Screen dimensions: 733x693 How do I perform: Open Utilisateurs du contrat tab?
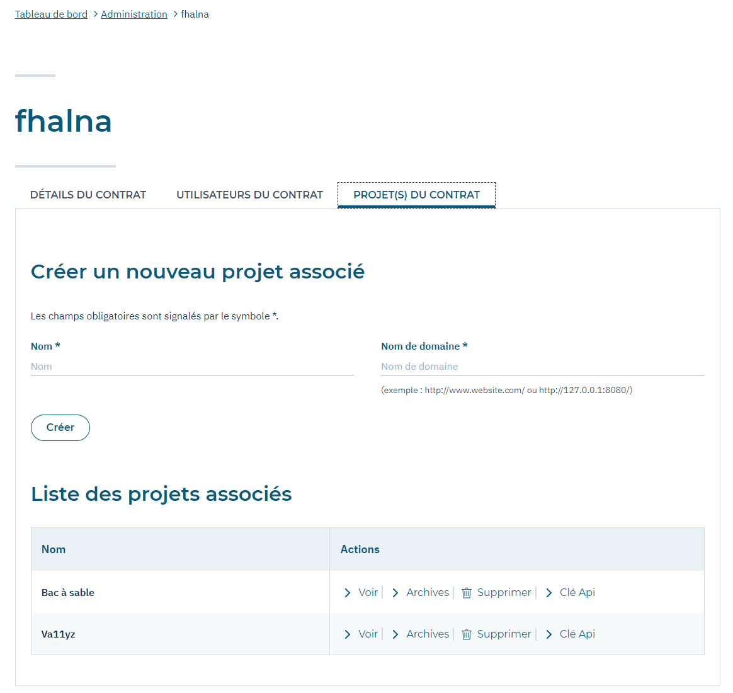click(x=249, y=195)
